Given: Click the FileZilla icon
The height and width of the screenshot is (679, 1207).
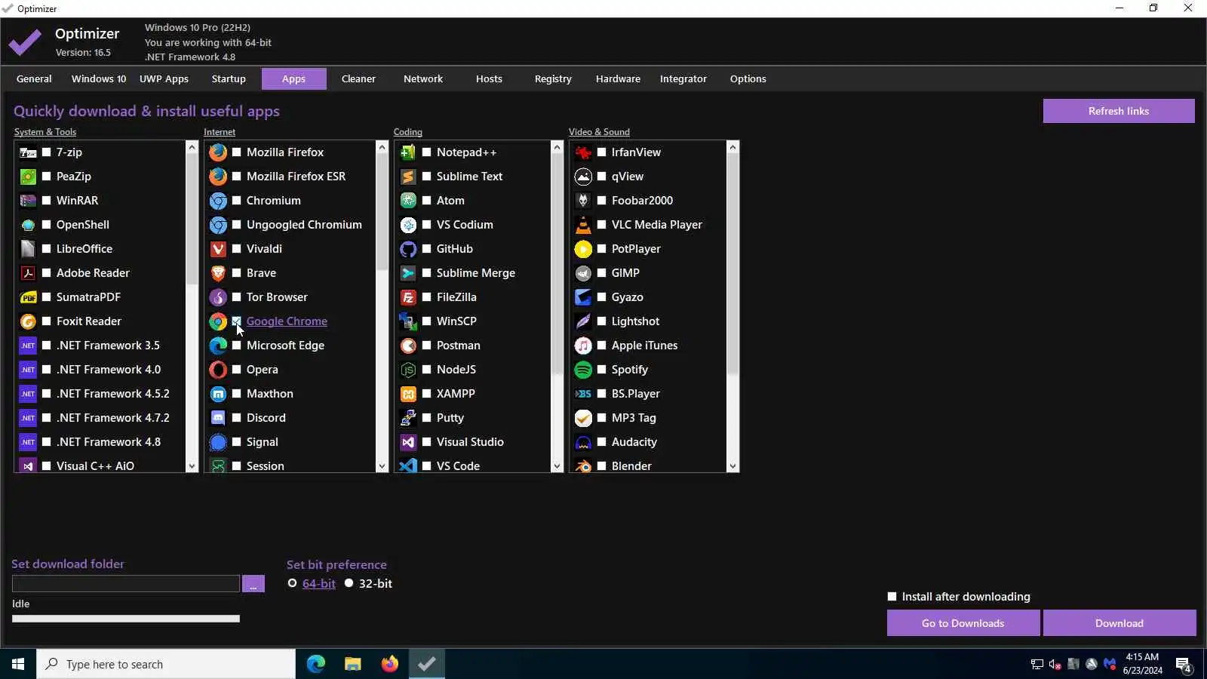Looking at the screenshot, I should coord(408,297).
